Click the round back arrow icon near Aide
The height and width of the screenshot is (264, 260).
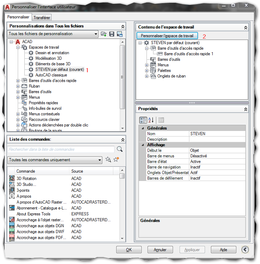tap(245, 249)
